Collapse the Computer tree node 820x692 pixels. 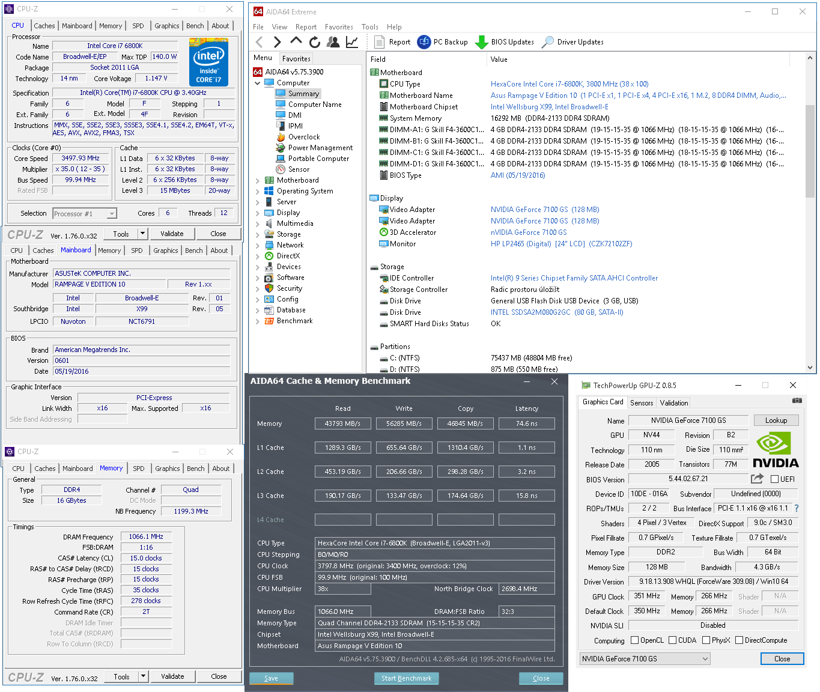pos(258,83)
